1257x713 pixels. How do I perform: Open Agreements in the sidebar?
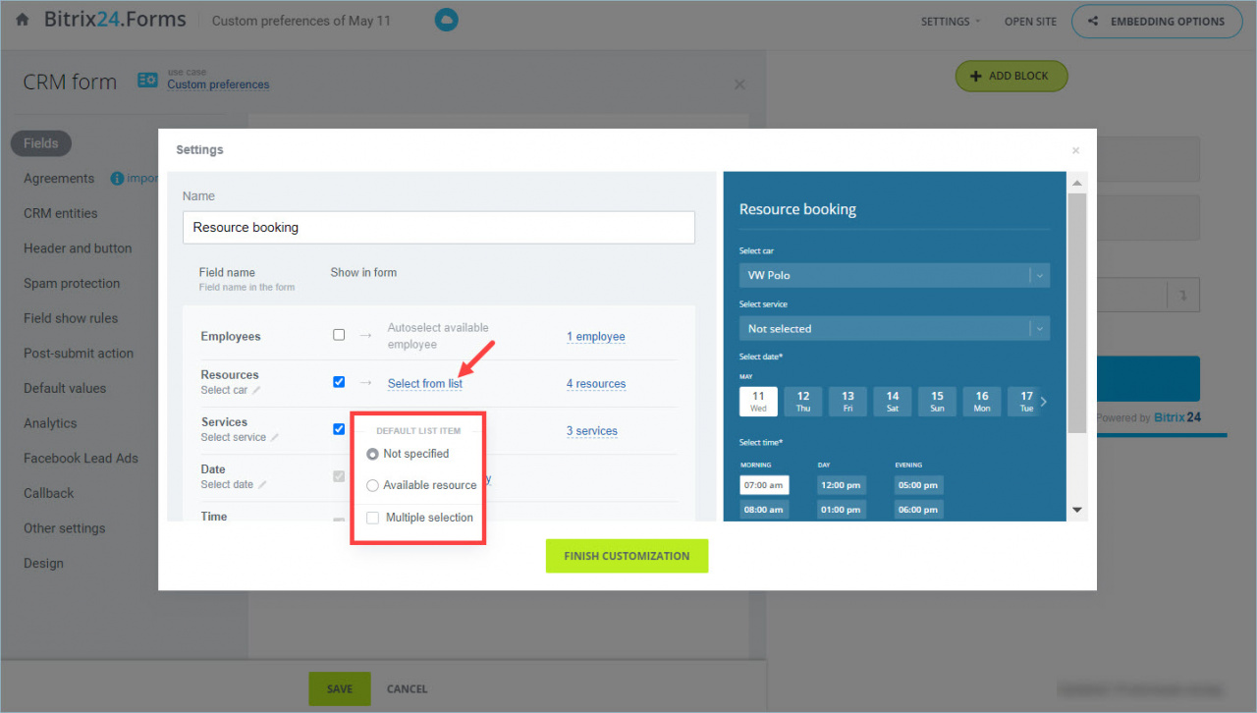pos(59,179)
